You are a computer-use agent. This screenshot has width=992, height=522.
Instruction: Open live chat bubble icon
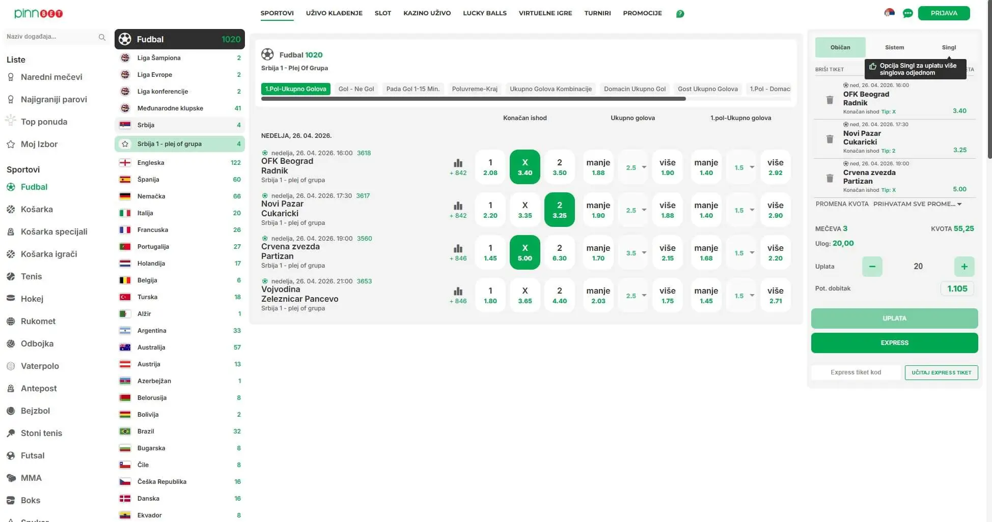[x=907, y=13]
